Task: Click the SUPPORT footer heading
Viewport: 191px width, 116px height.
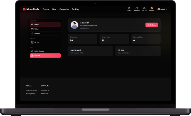Action: click(45, 86)
